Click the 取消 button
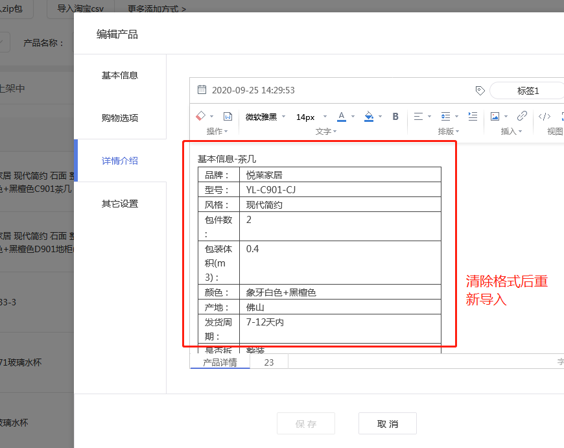564x448 pixels. coord(388,424)
